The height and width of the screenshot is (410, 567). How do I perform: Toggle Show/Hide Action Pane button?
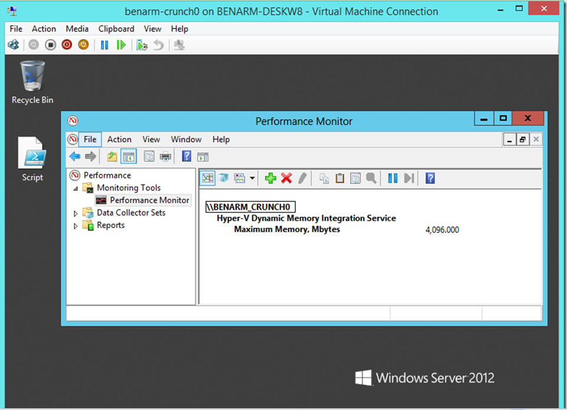tap(203, 157)
